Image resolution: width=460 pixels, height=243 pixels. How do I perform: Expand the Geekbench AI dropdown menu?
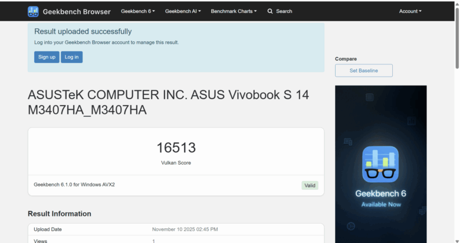pos(183,11)
